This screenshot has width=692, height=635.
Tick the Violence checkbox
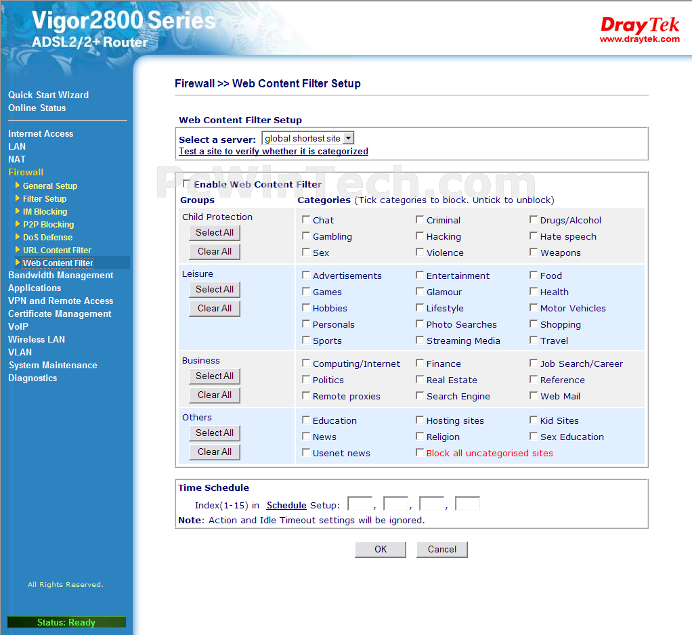click(420, 252)
